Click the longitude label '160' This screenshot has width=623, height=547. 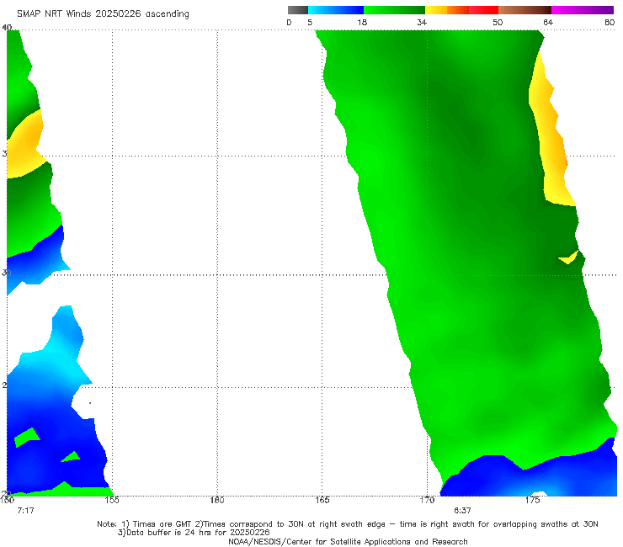(217, 500)
